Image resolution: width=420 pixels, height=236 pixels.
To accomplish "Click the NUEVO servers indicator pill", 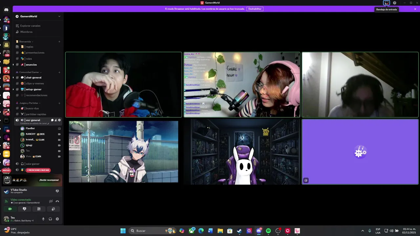I will pos(6,170).
